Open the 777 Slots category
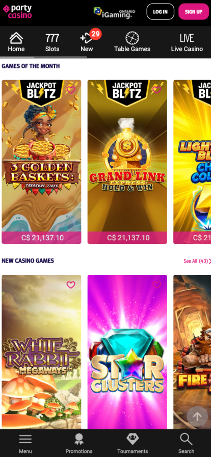The width and height of the screenshot is (211, 457). (x=52, y=42)
